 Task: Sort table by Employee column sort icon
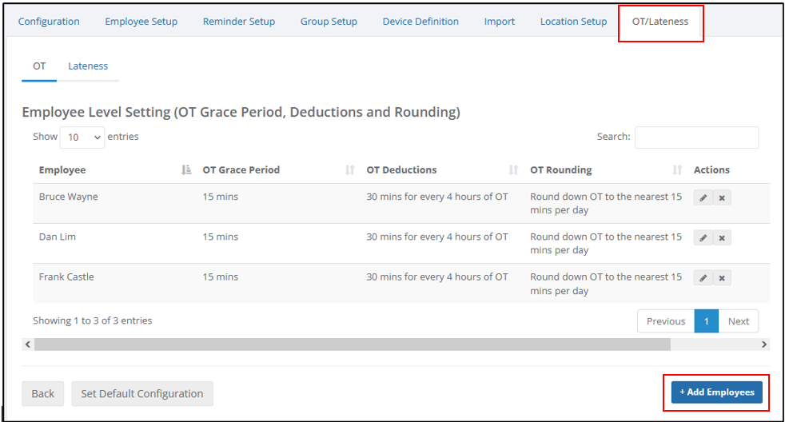[186, 170]
